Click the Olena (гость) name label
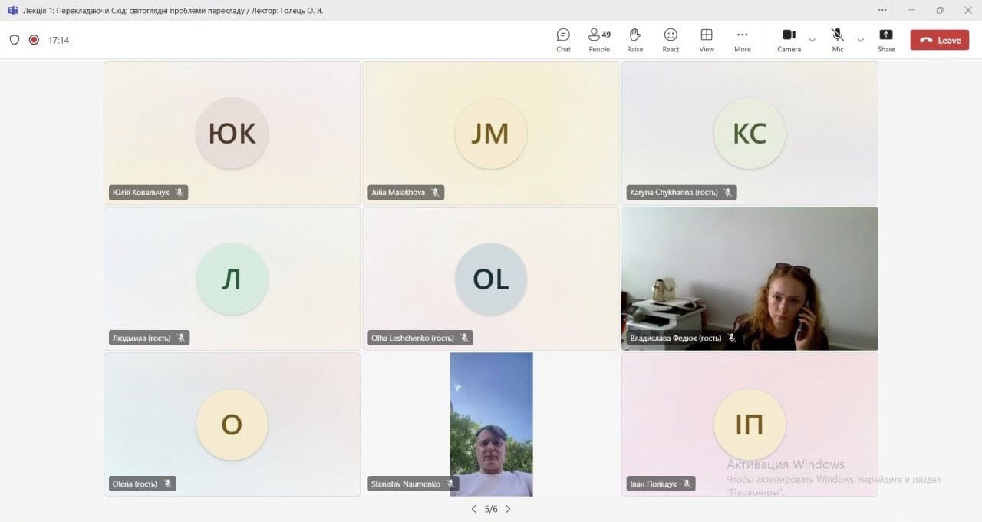Image resolution: width=982 pixels, height=522 pixels. pos(134,484)
